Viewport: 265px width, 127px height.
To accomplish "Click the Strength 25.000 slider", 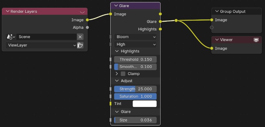I will 135,89.
